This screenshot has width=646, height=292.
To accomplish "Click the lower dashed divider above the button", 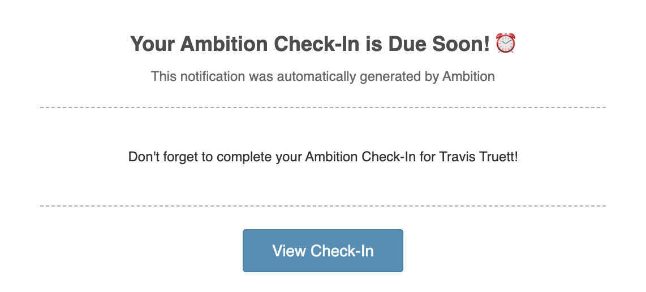I will pos(322,206).
